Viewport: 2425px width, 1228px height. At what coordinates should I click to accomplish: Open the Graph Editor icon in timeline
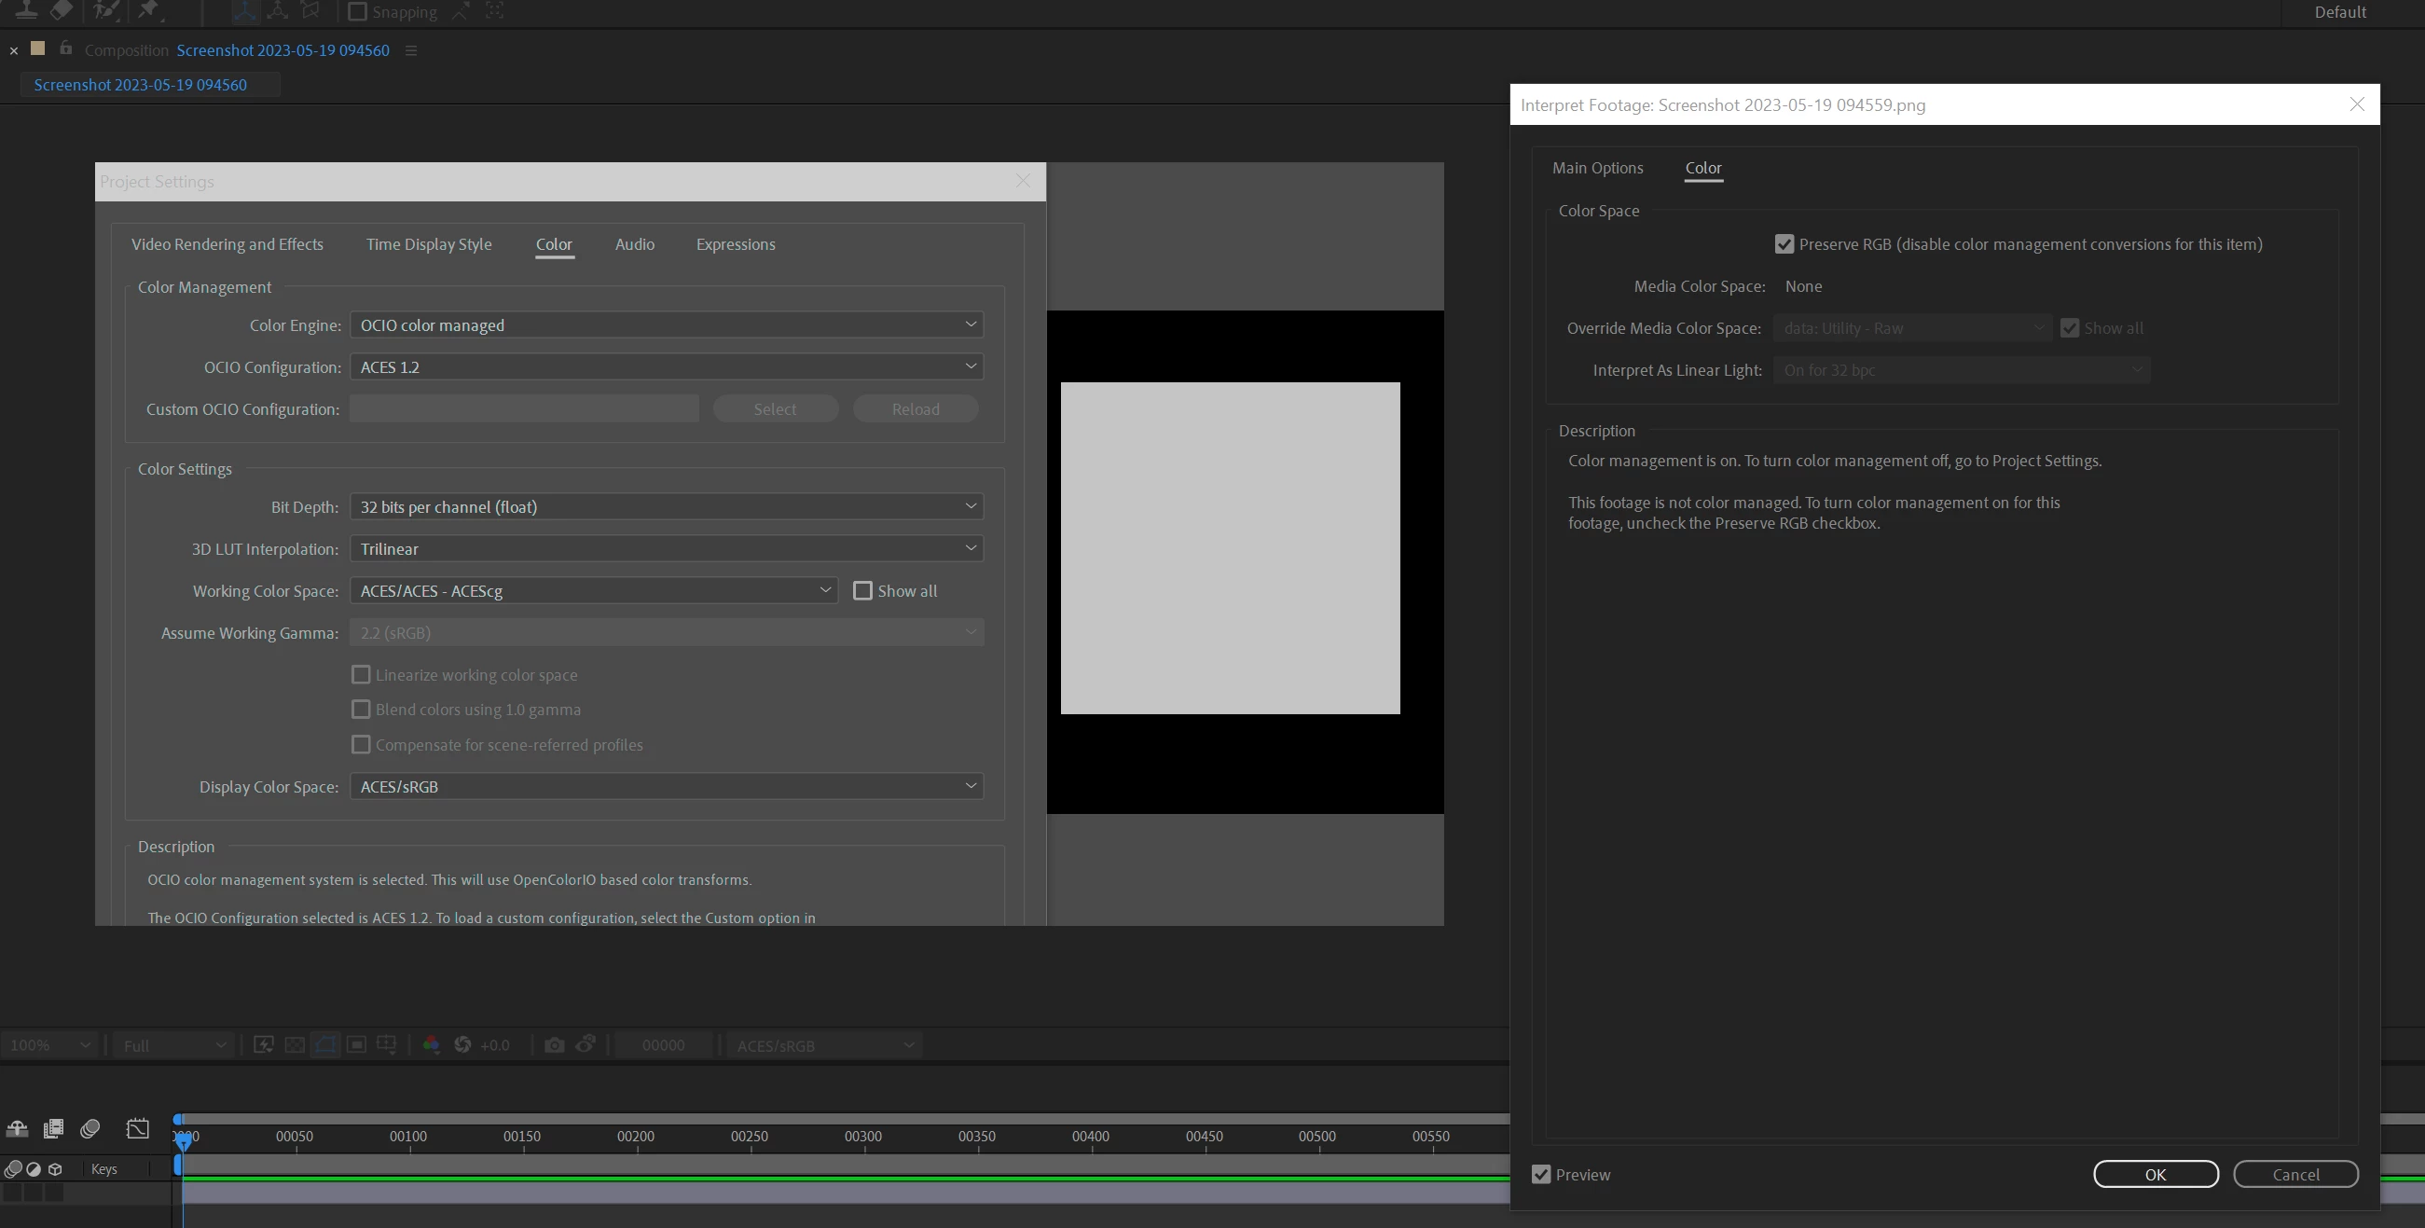[137, 1128]
